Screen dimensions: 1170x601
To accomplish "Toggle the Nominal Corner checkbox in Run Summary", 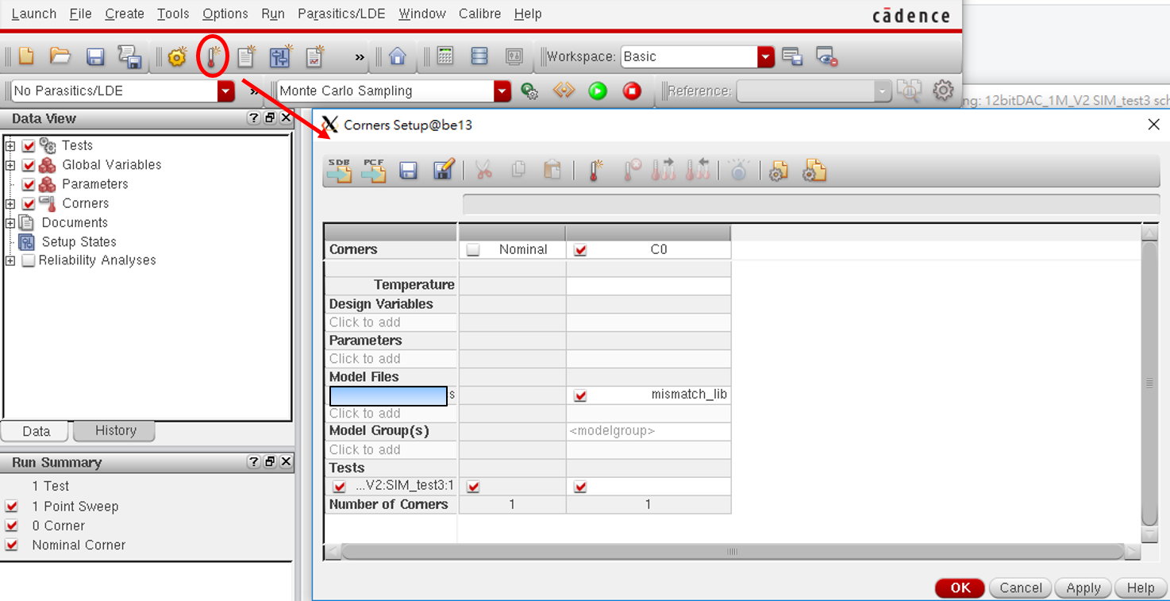I will (x=12, y=545).
